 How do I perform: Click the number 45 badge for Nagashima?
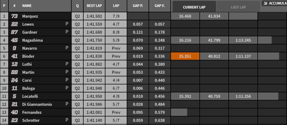(x=14, y=40)
